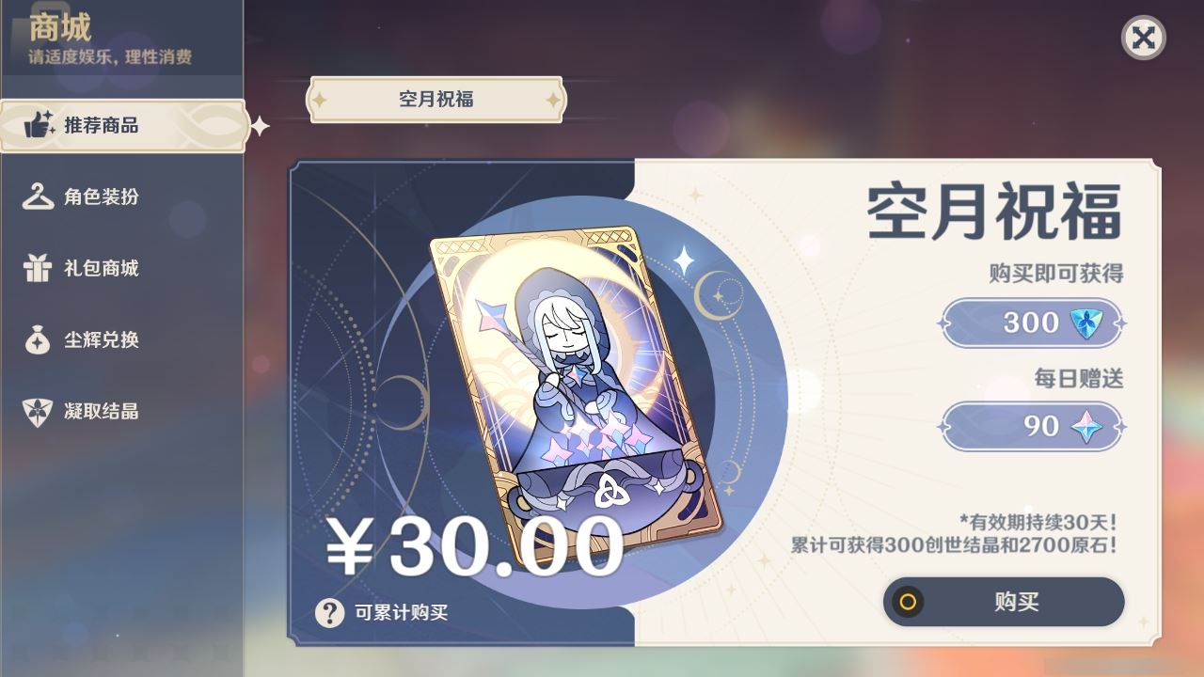1204x677 pixels.
Task: Click the 购买 purchase button
Action: 1004,602
